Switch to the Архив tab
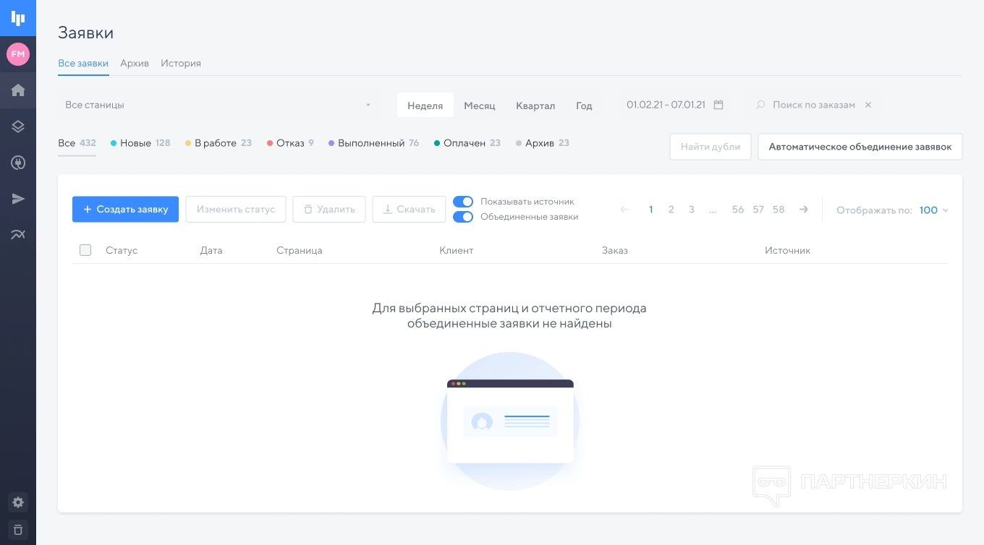The image size is (984, 545). pyautogui.click(x=135, y=64)
